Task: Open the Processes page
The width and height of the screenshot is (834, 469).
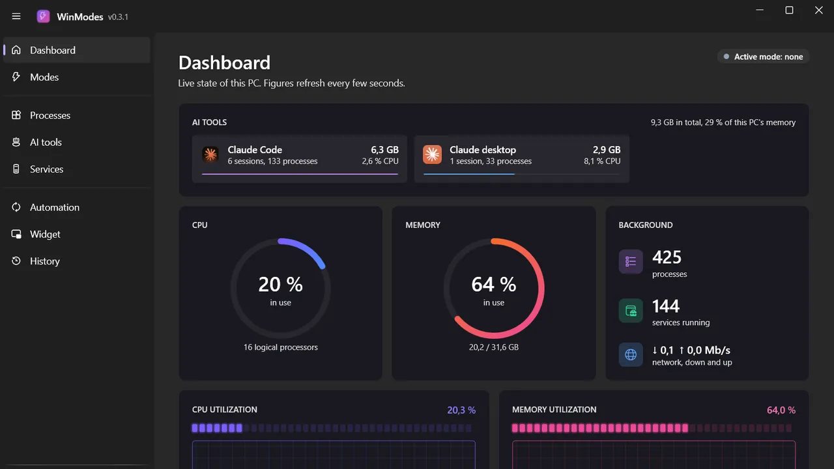Action: (x=77, y=115)
